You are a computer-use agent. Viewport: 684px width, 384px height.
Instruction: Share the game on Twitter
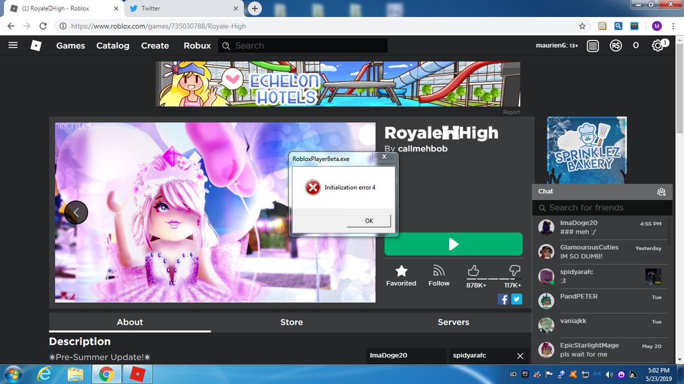tap(516, 299)
